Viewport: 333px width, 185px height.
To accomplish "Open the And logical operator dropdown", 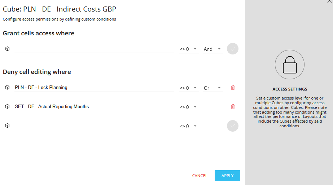I will point(213,49).
